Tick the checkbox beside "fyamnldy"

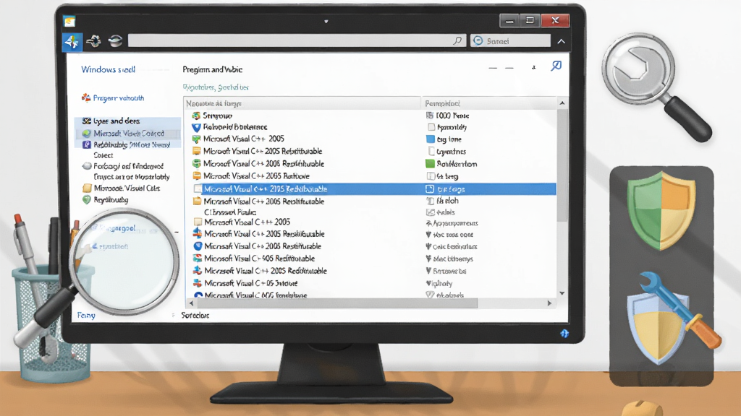(x=431, y=127)
